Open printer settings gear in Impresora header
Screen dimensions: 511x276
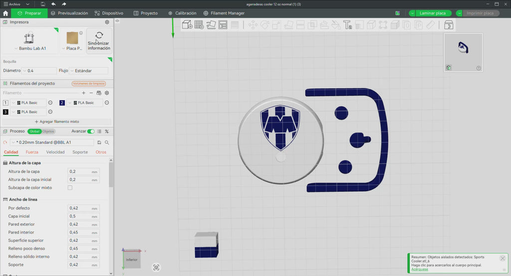[107, 22]
